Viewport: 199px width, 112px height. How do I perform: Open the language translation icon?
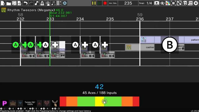click(x=185, y=3)
